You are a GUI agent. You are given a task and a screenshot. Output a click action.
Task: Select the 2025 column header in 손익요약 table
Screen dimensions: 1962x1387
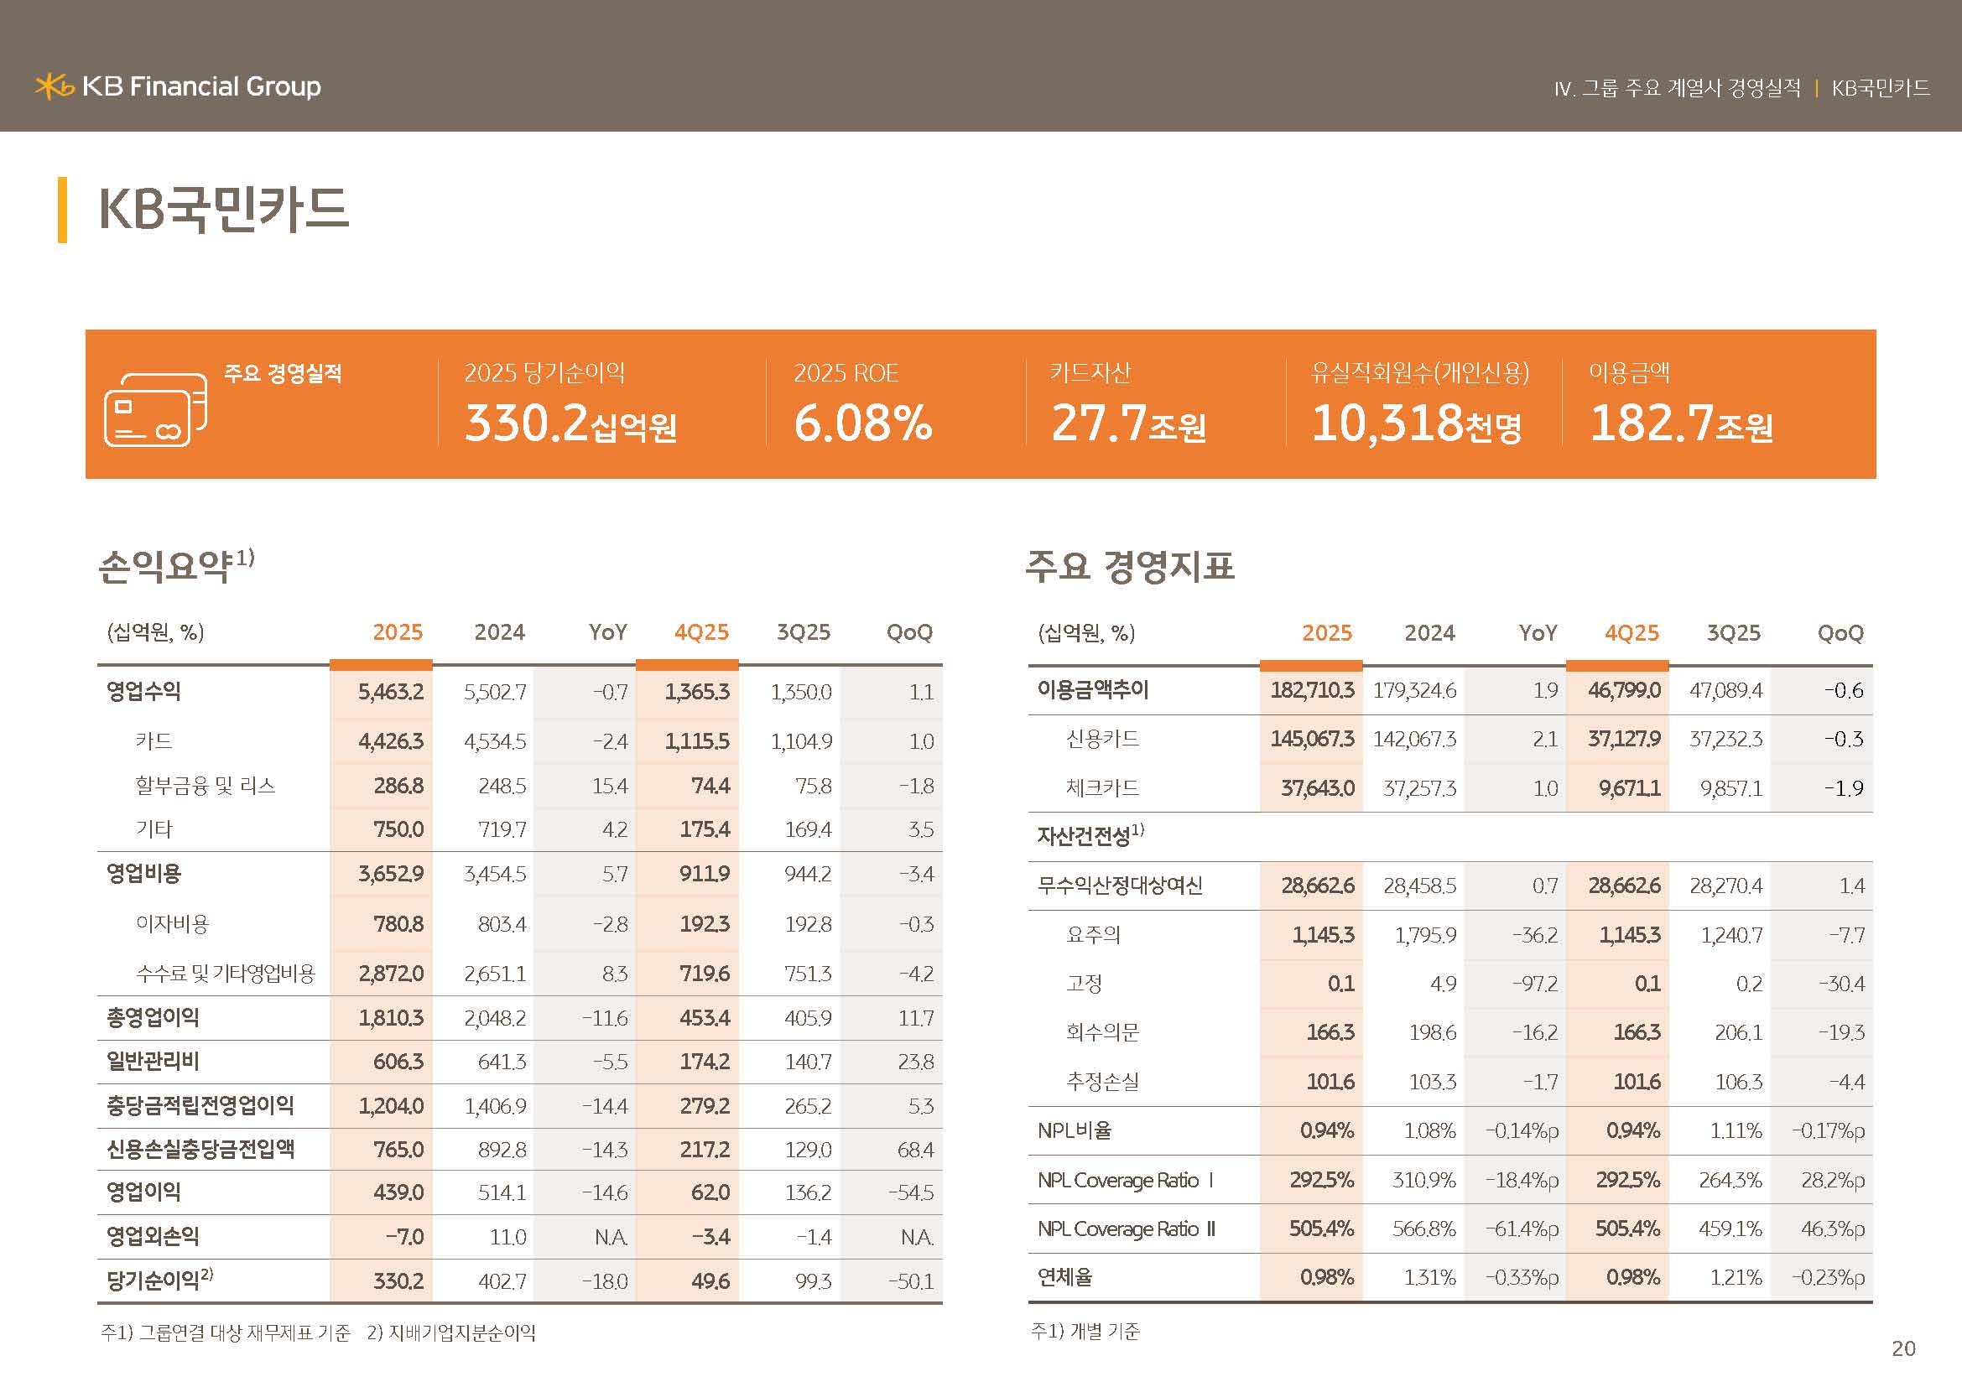tap(398, 633)
